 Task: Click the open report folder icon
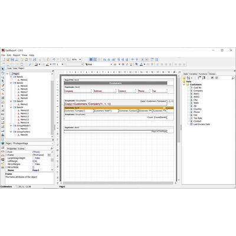(8, 60)
